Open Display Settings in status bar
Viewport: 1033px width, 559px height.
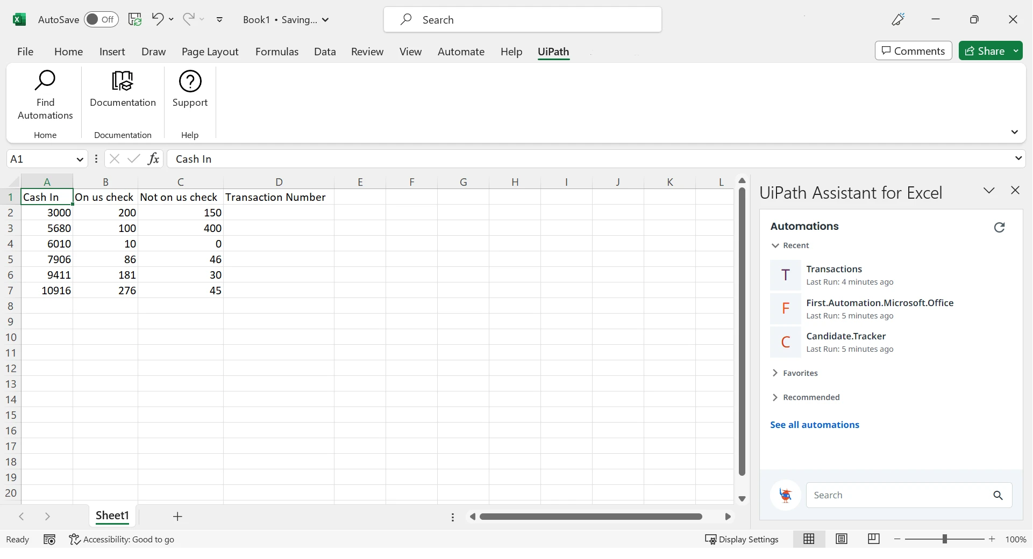[x=742, y=540]
